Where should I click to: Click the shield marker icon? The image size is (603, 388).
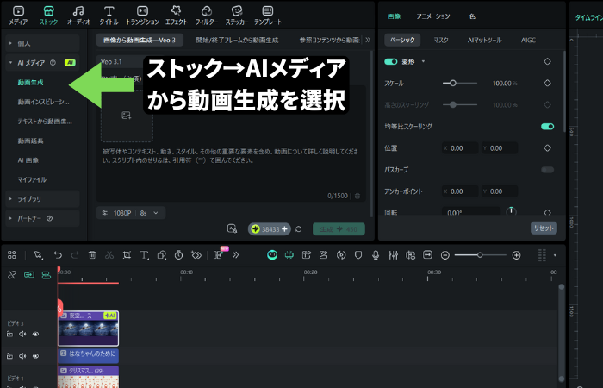coord(358,255)
